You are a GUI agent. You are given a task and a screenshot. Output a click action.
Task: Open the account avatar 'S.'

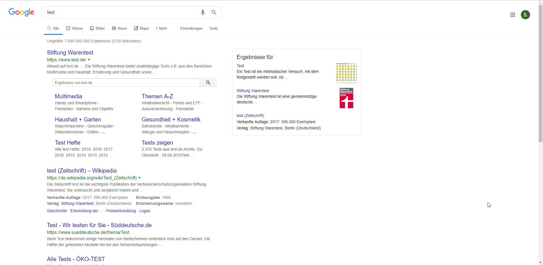525,15
